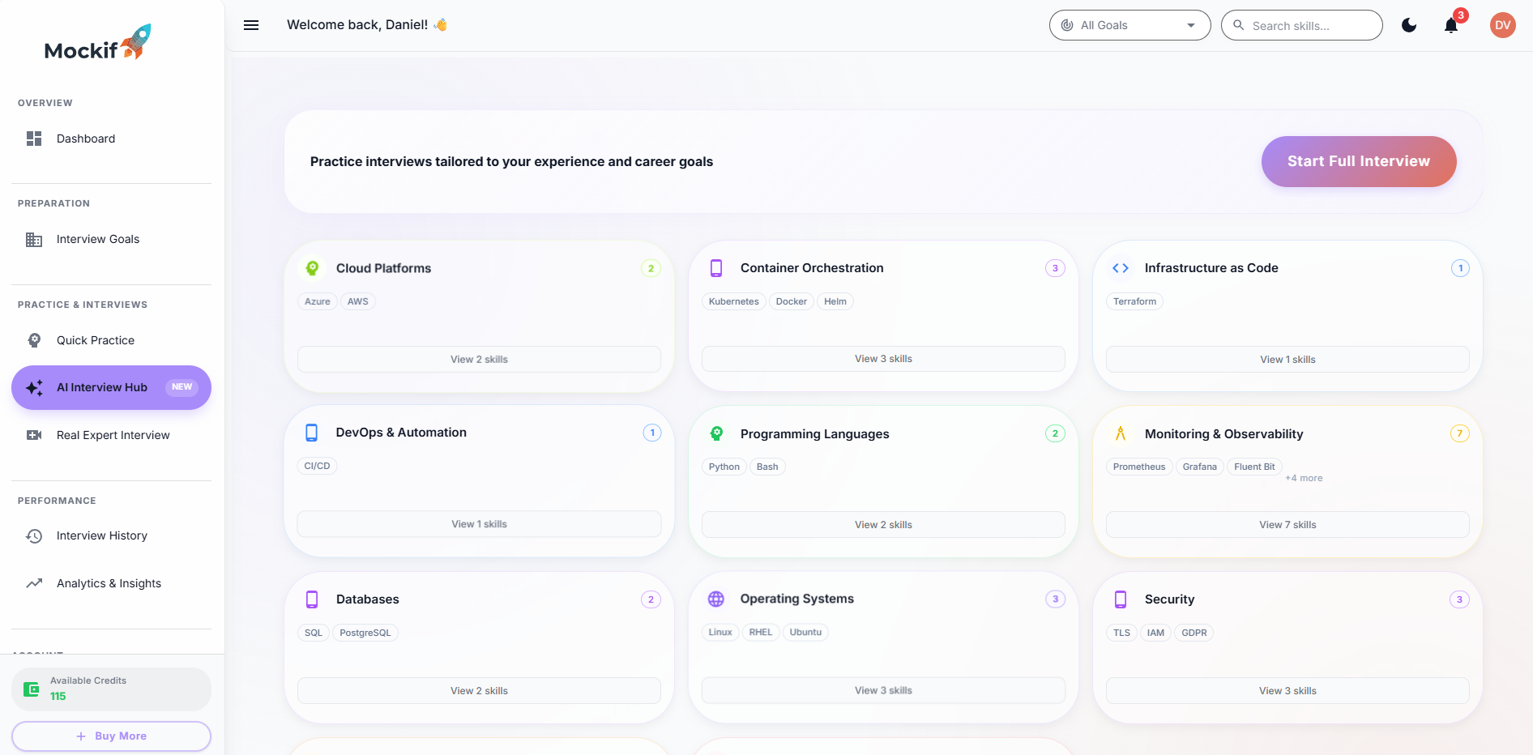This screenshot has width=1533, height=755.
Task: Click the Operating Systems globe icon
Action: pyautogui.click(x=715, y=599)
